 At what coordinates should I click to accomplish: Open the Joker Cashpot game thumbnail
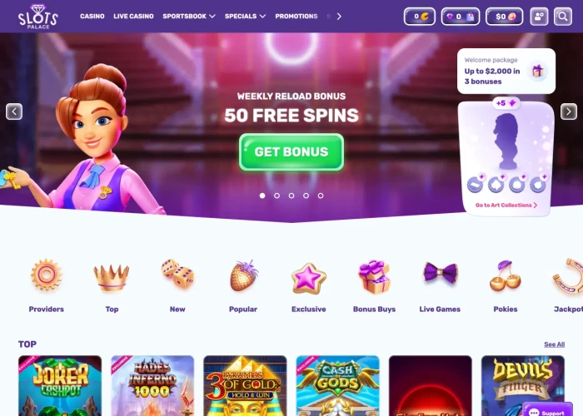point(60,385)
